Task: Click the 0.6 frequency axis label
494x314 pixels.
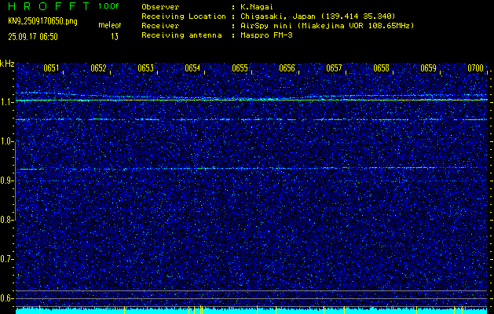Action: pyautogui.click(x=6, y=298)
